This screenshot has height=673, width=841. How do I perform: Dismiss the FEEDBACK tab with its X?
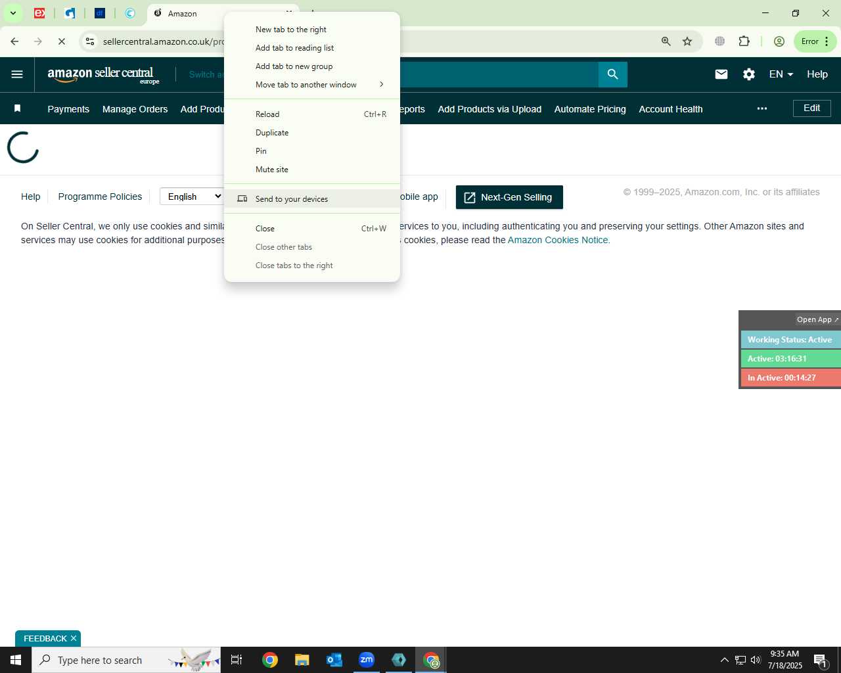coord(74,638)
